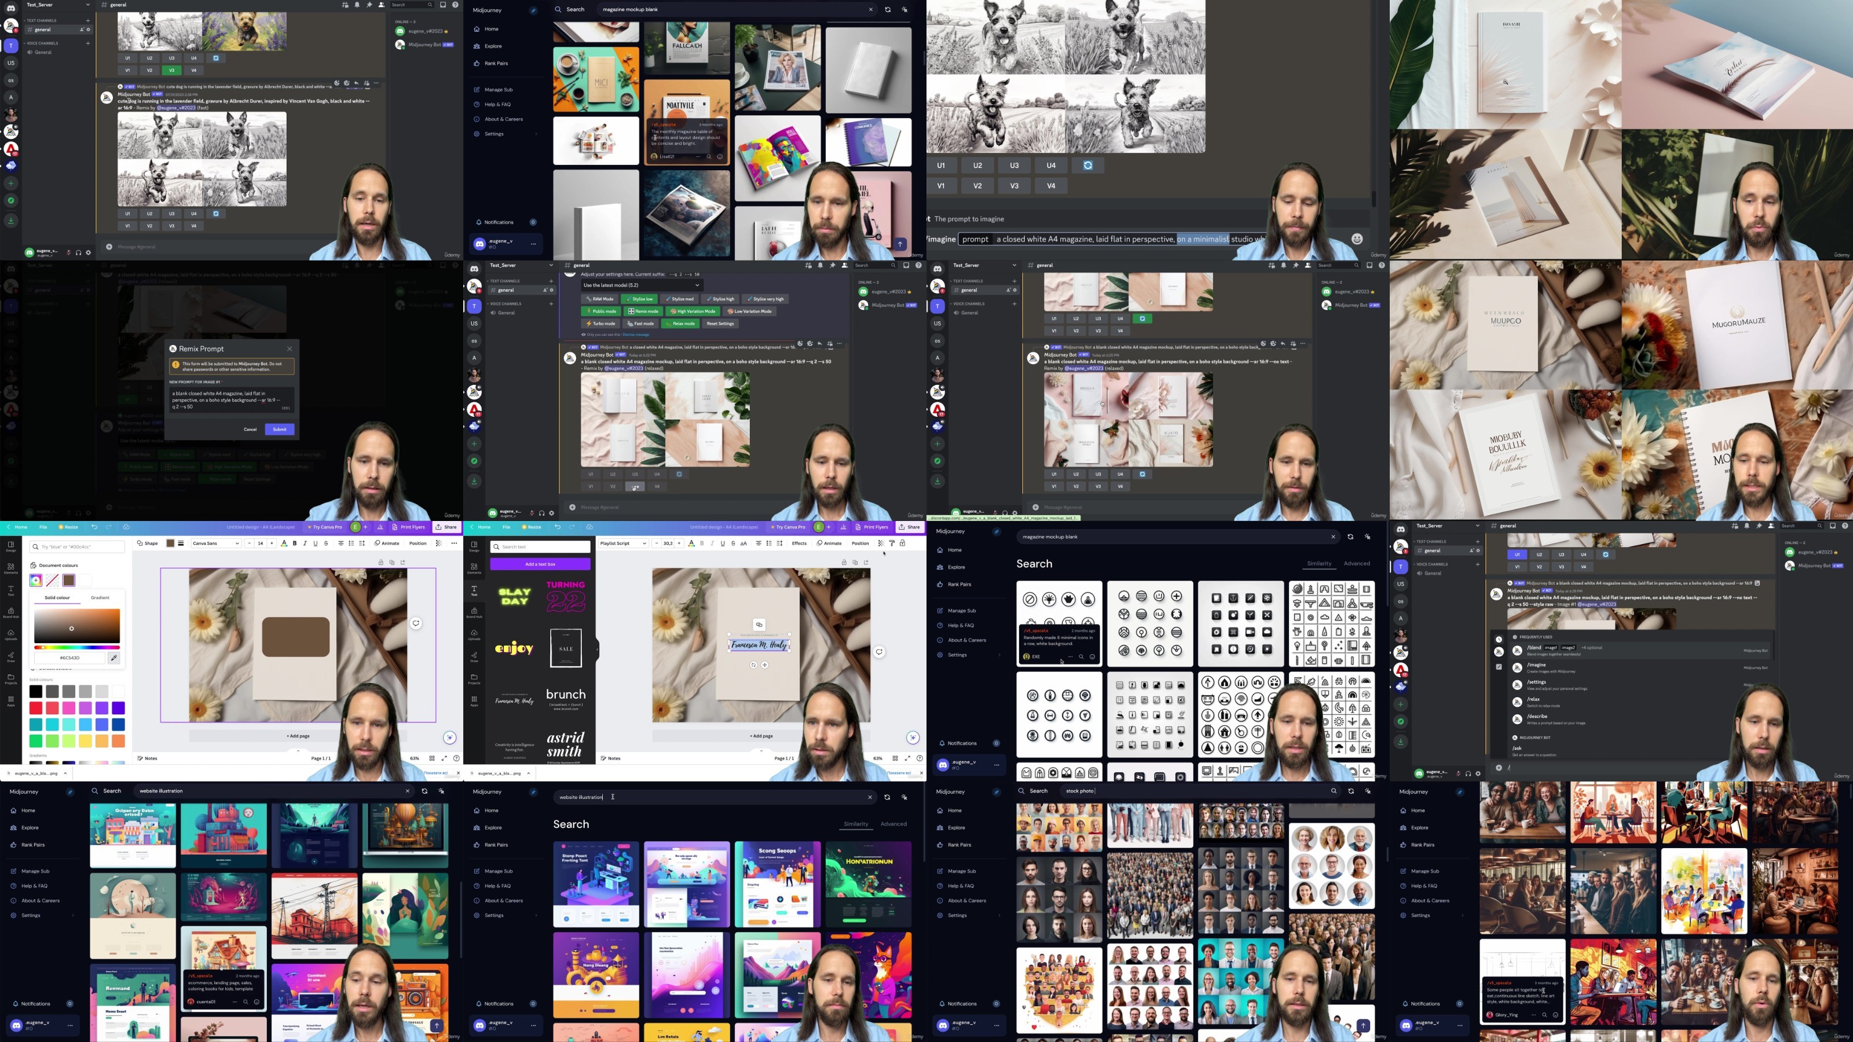Screen dimensions: 1853x1042
Task: Click the Dismiss message link
Action: point(635,335)
